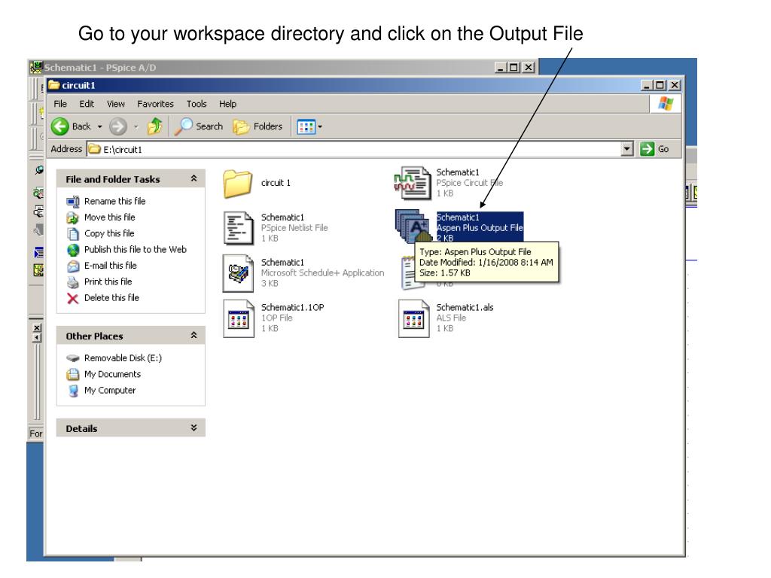Viewport: 771px width, 578px height.
Task: Click the Removable Disk (E:) drive icon
Action: point(73,358)
